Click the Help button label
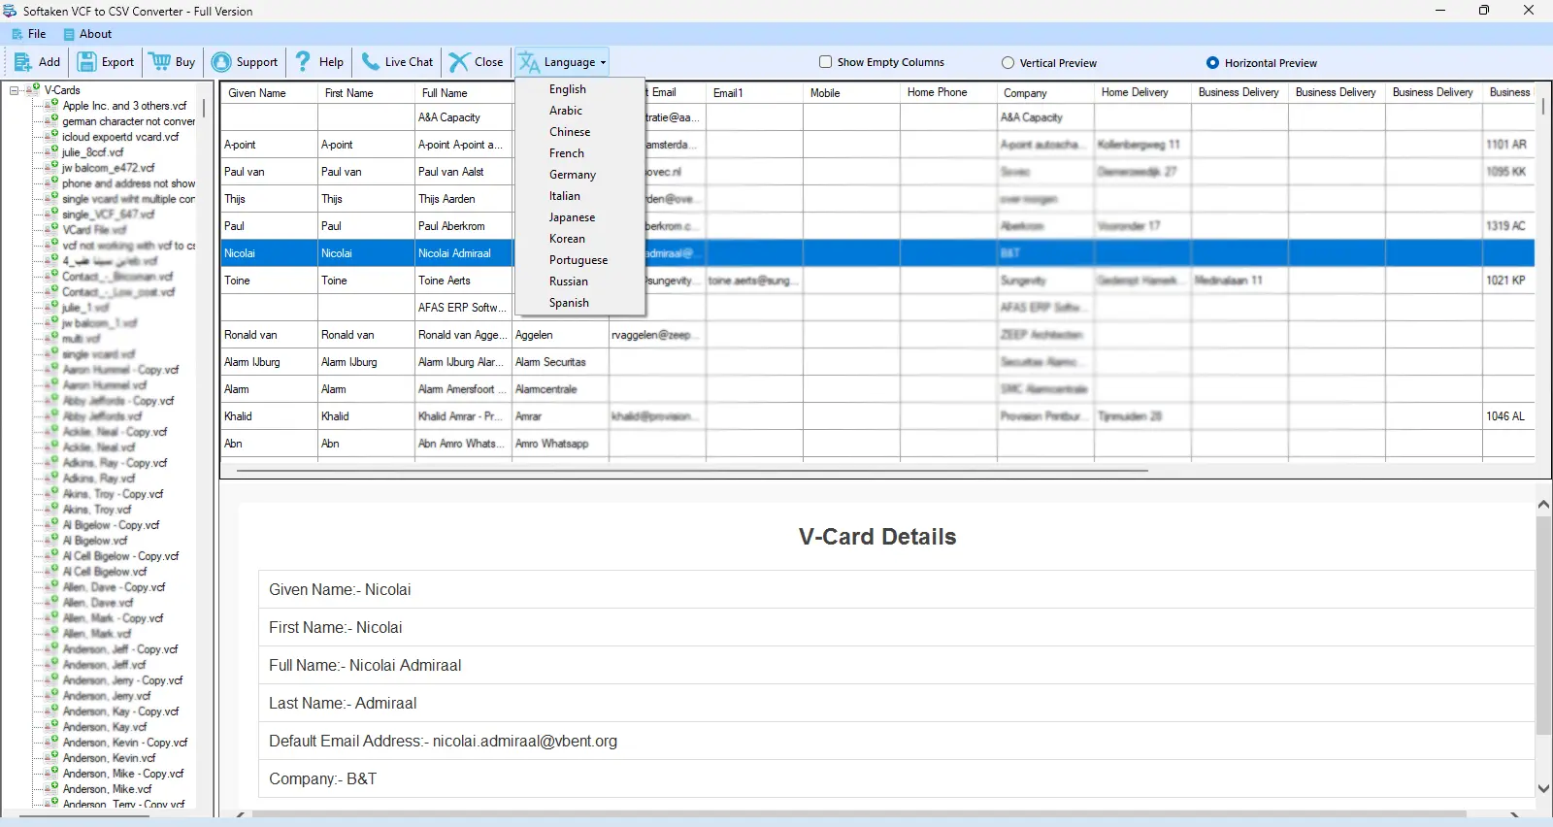This screenshot has width=1553, height=827. click(x=331, y=62)
